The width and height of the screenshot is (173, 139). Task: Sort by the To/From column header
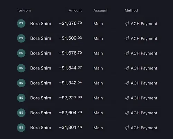24,10
